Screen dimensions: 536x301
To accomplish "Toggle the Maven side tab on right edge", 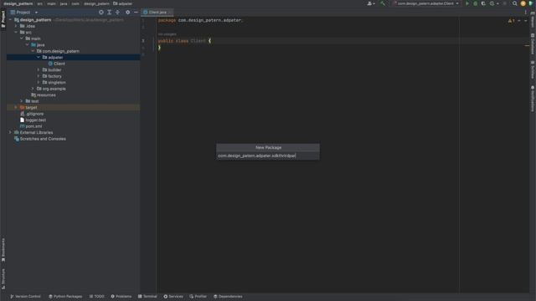I will [x=533, y=20].
